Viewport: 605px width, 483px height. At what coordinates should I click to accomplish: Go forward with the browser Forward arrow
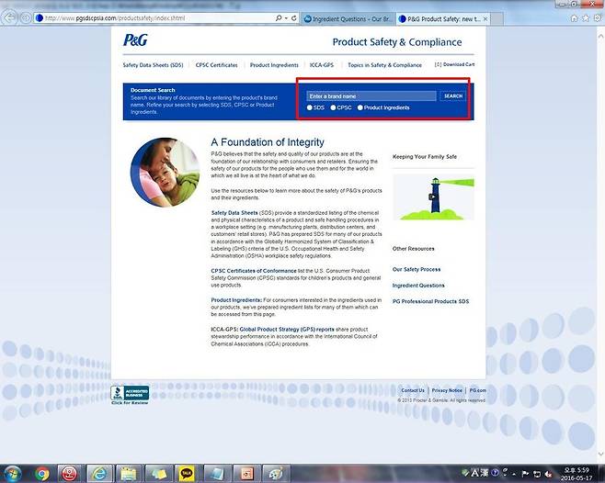[26, 17]
